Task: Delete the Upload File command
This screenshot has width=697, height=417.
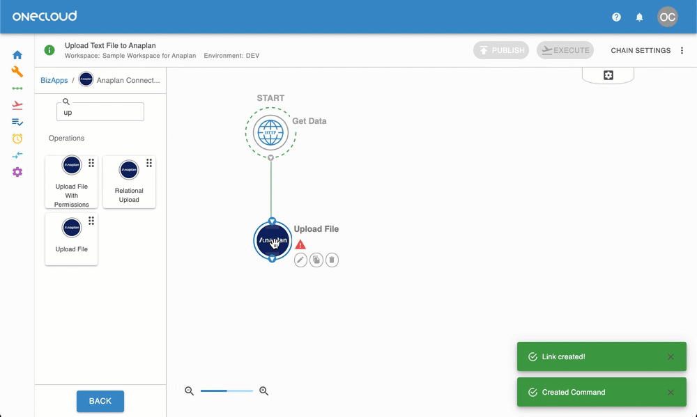Action: [332, 260]
